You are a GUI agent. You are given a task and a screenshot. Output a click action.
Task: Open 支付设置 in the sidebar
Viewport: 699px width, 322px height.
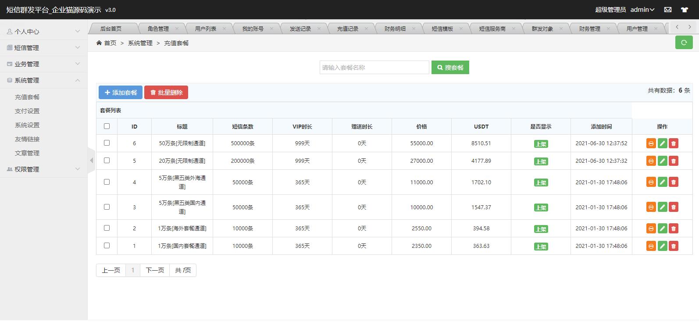click(x=27, y=111)
